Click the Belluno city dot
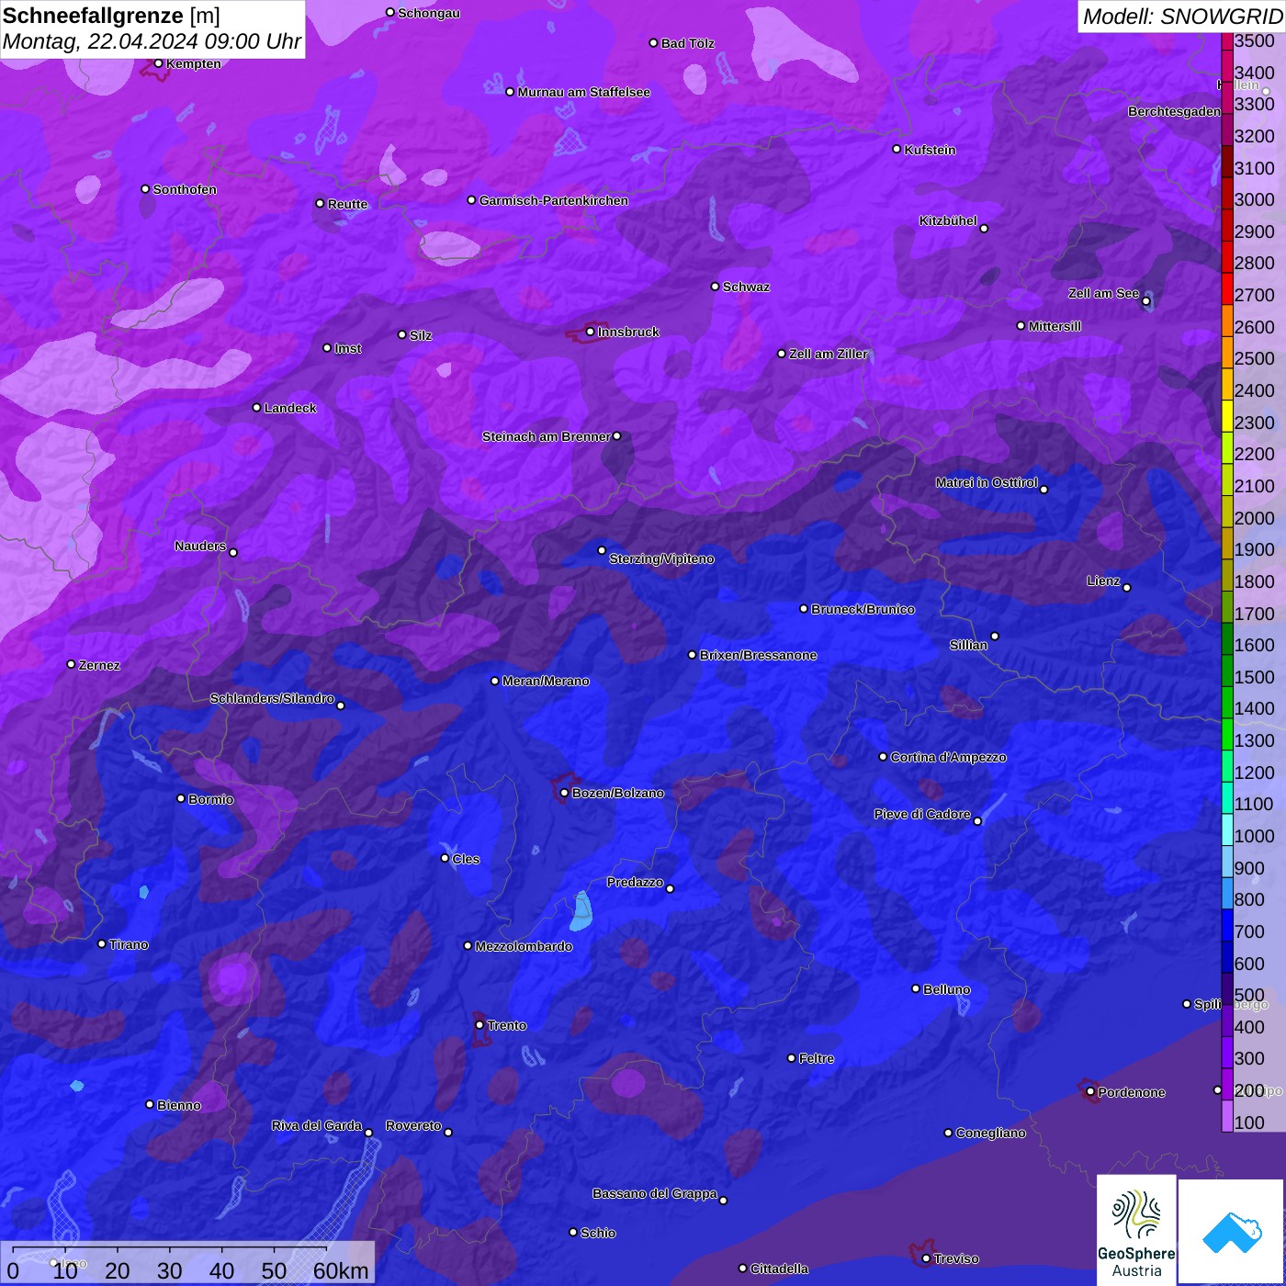 (916, 988)
